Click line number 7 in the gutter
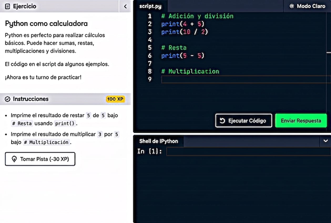Viewport: 331px width, 223px height. tap(150, 63)
